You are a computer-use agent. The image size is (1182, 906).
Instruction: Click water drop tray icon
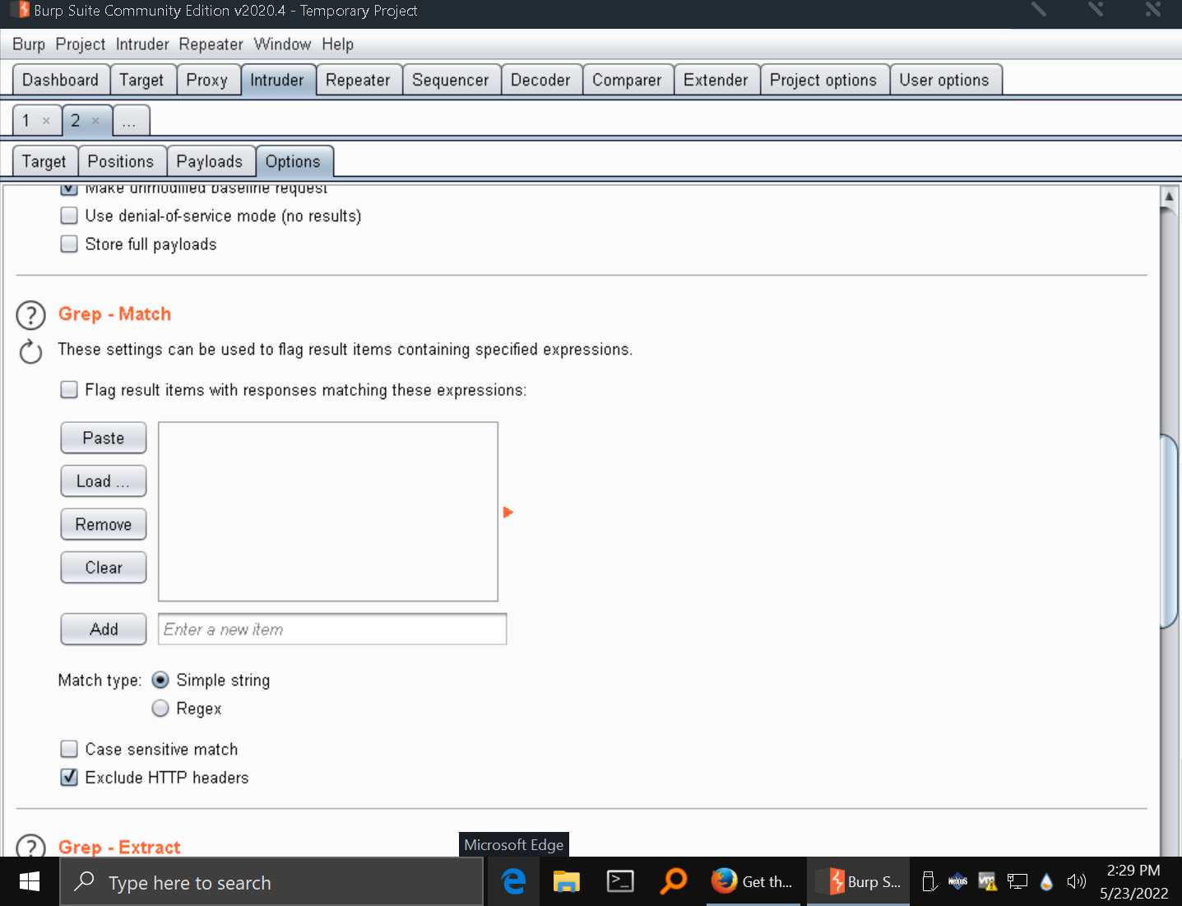click(1046, 881)
